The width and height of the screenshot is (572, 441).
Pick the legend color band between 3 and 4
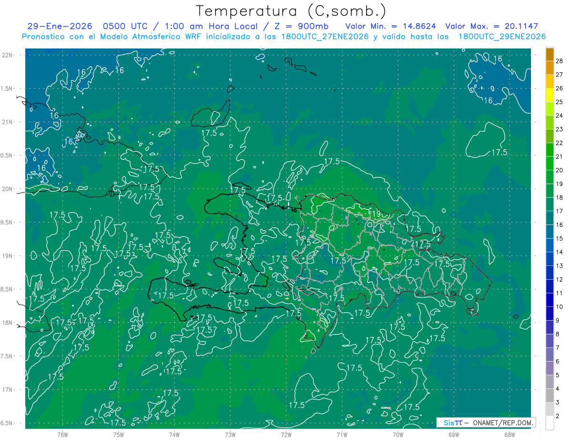(550, 395)
